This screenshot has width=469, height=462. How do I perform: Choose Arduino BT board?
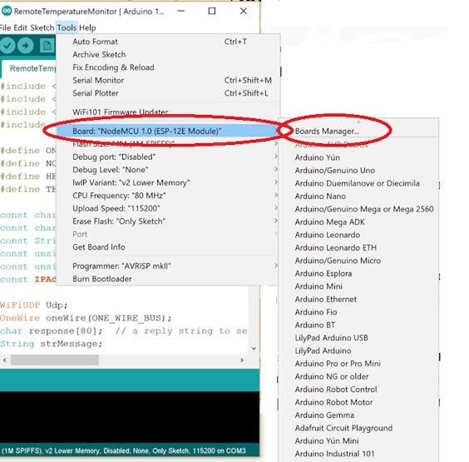(358, 325)
